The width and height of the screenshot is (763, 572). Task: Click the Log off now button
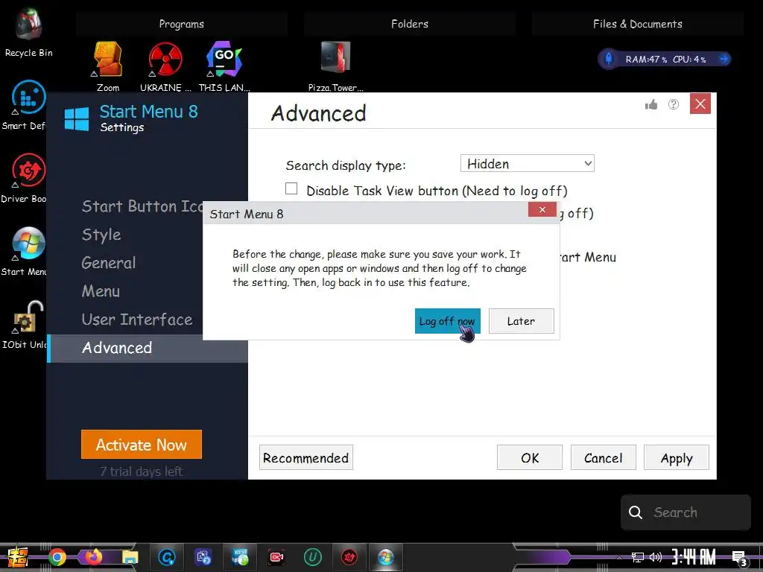pyautogui.click(x=447, y=321)
